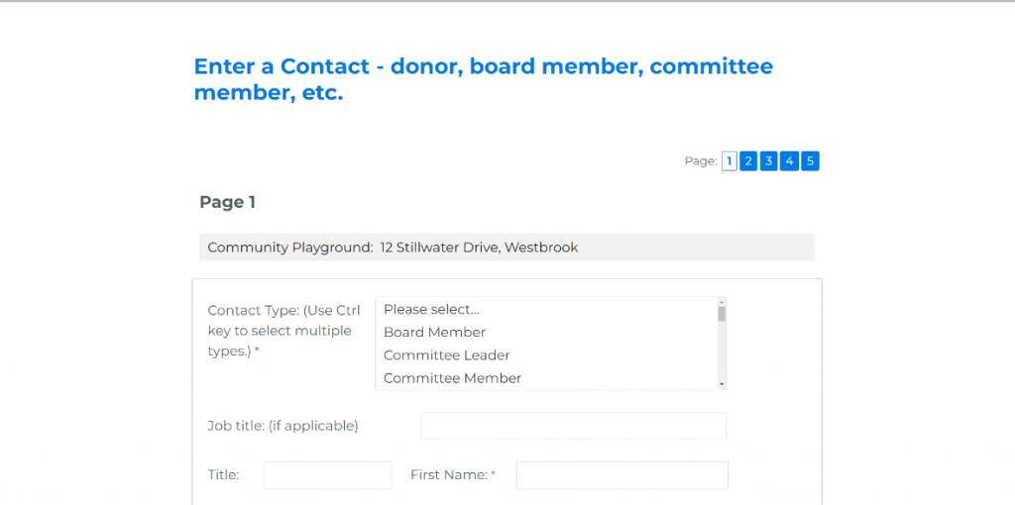1015x505 pixels.
Task: Select Committee Member contact type
Action: (452, 377)
